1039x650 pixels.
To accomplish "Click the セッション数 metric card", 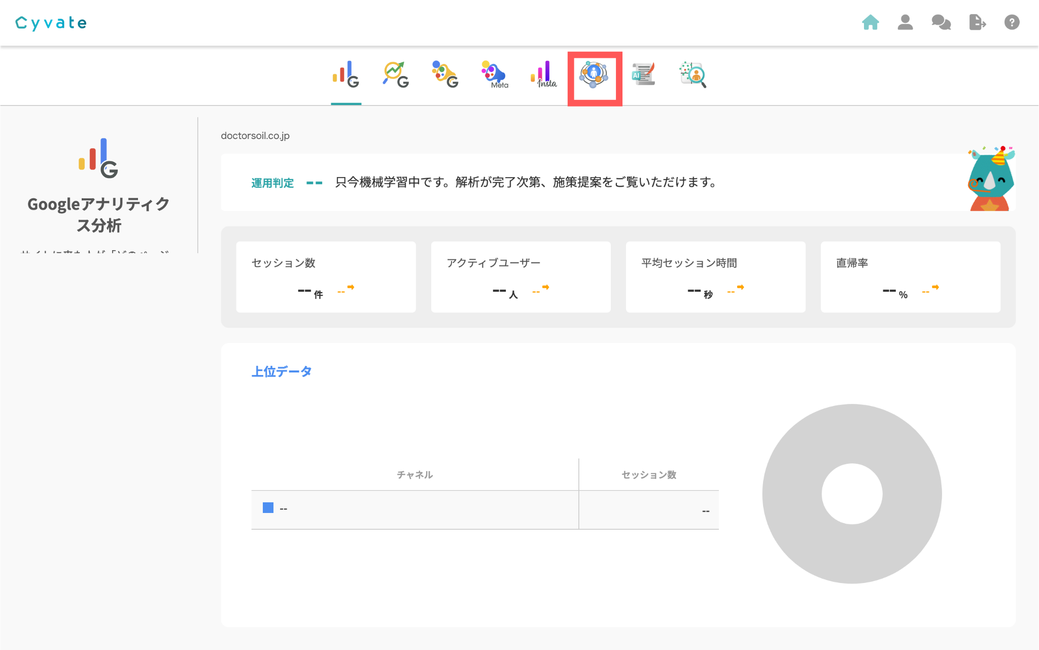I will [326, 277].
